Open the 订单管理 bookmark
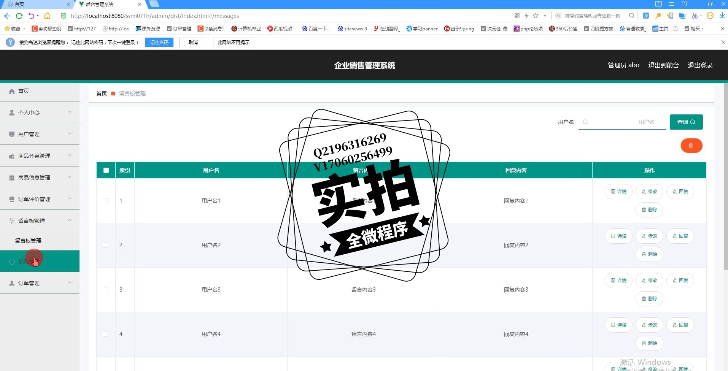Viewport: 728px width, 371px height. point(179,29)
